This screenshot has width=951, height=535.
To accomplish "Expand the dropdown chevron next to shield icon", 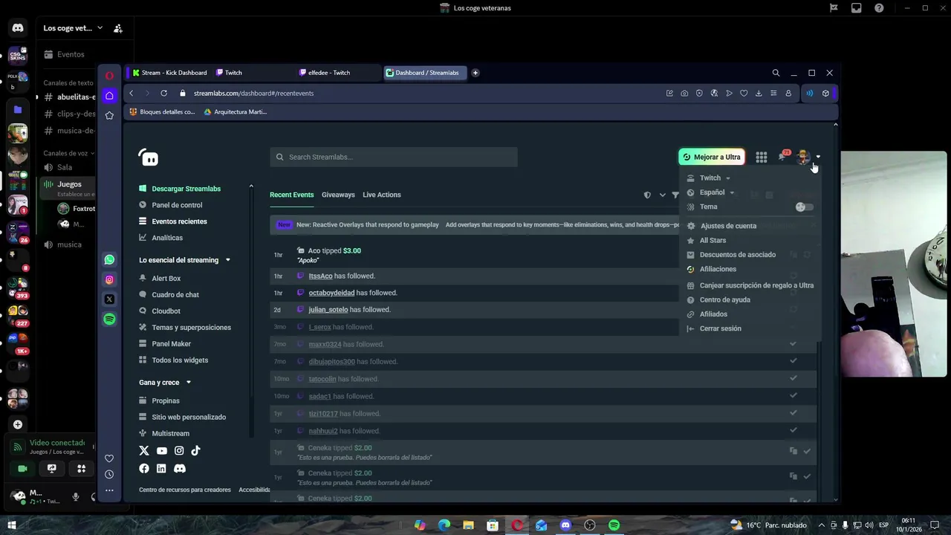I will tap(662, 195).
